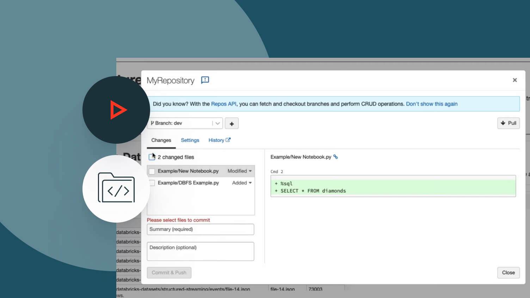Screen dimensions: 530x298
Task: Click the Commit & Push button
Action: click(169, 273)
